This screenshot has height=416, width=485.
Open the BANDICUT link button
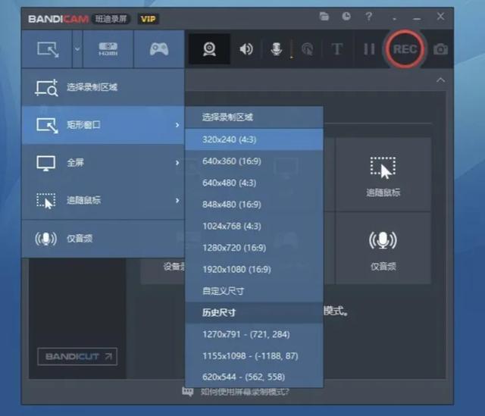pyautogui.click(x=77, y=357)
